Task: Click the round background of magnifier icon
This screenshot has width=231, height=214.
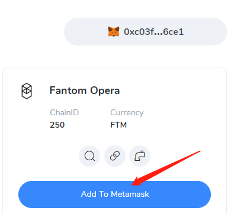Action: [x=89, y=156]
